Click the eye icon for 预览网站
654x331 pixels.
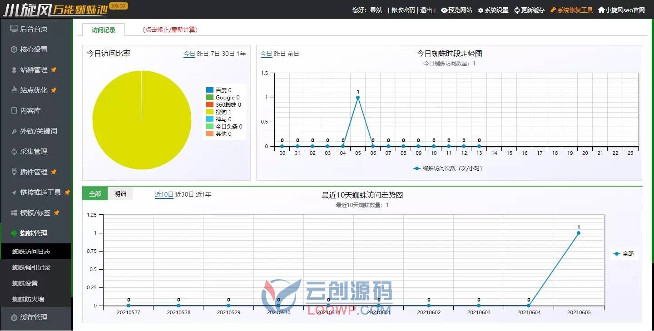tap(444, 10)
